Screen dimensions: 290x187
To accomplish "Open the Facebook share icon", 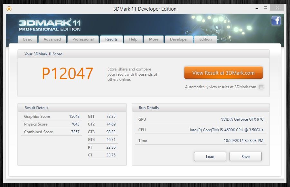I will coord(276,21).
